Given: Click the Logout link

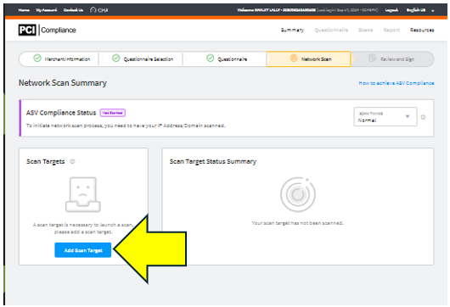Looking at the screenshot, I should click(391, 10).
